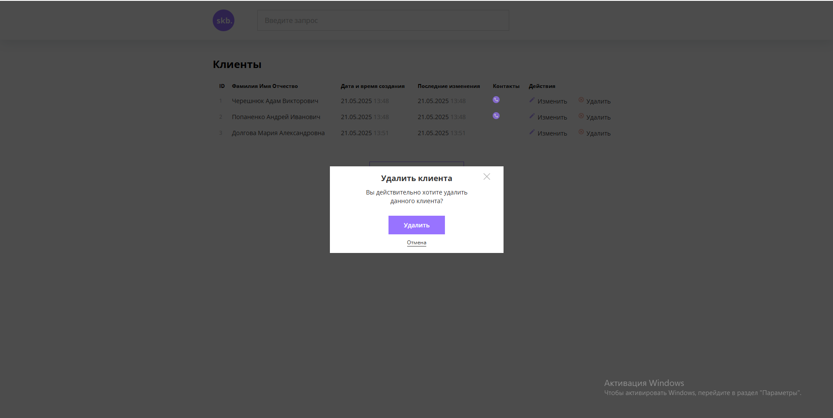
Task: Select client name Черешнюк Адам Викторович
Action: tap(275, 101)
